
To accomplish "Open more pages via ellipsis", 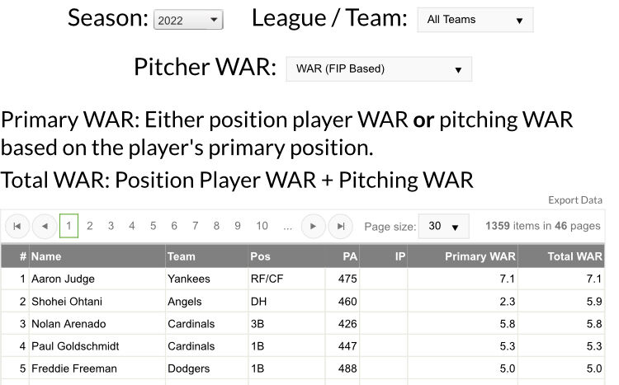I will coord(287,226).
